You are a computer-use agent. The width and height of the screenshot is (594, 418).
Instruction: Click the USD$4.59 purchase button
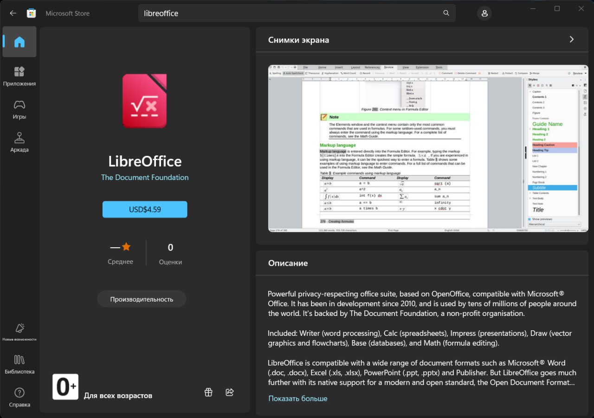tap(145, 209)
